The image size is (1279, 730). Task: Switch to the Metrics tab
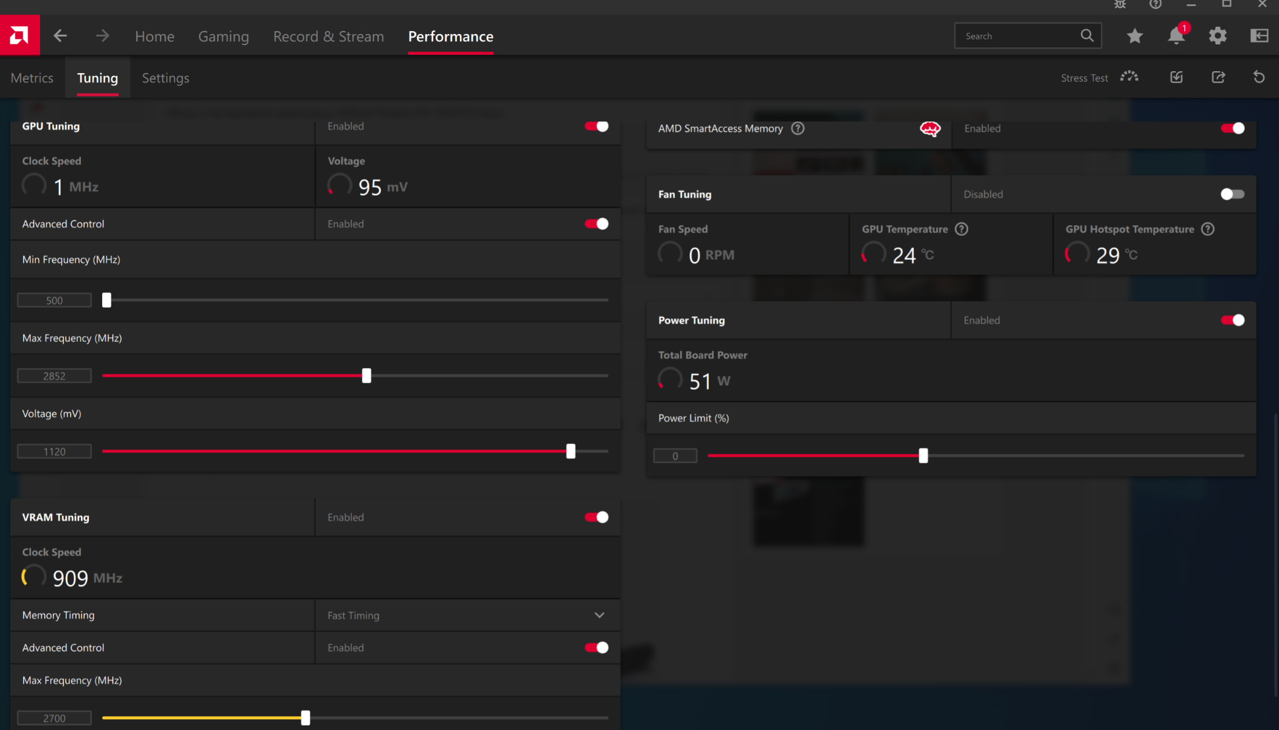32,78
